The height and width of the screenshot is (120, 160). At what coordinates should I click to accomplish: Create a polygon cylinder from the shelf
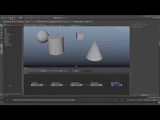click(x=8, y=22)
